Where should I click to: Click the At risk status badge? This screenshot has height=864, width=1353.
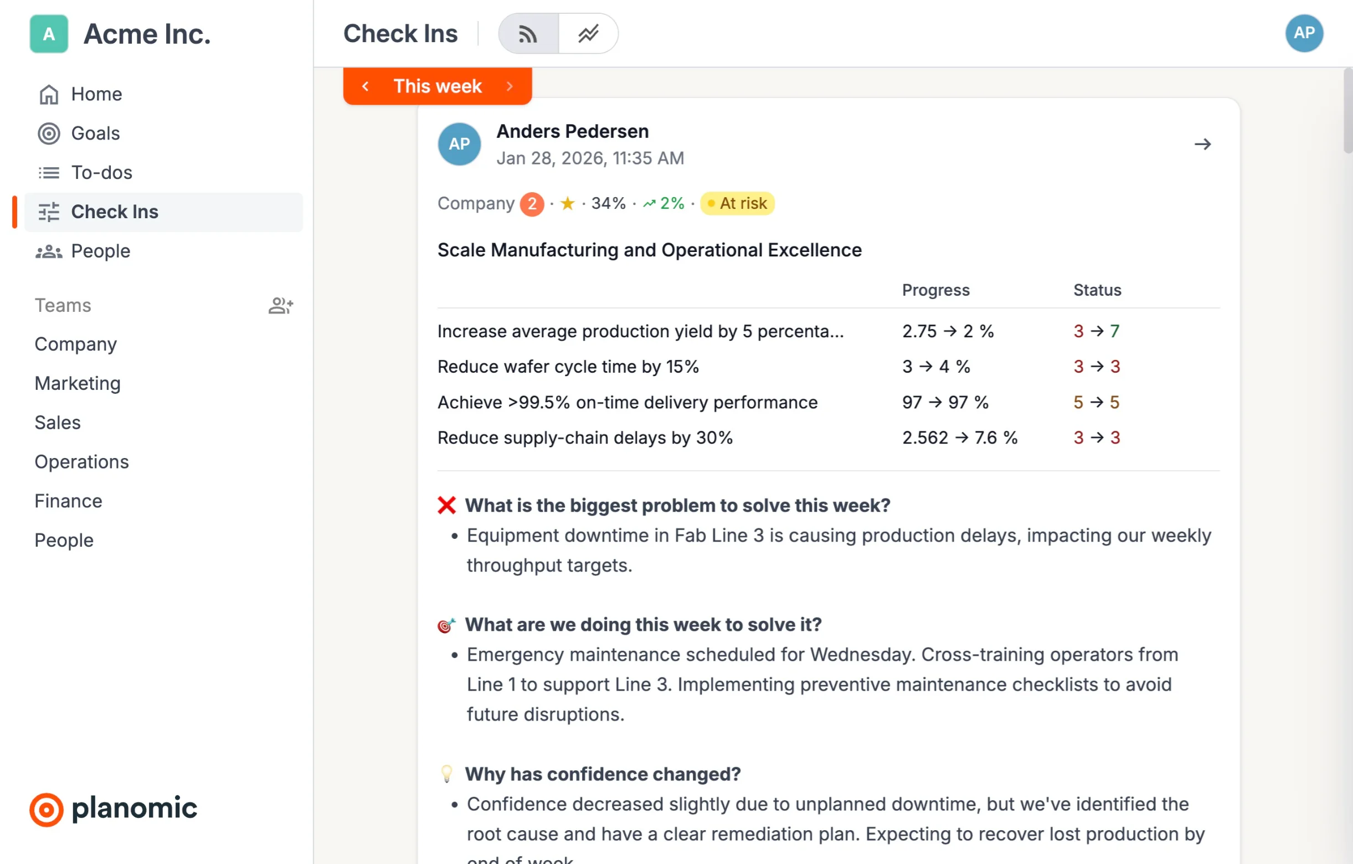pyautogui.click(x=737, y=203)
